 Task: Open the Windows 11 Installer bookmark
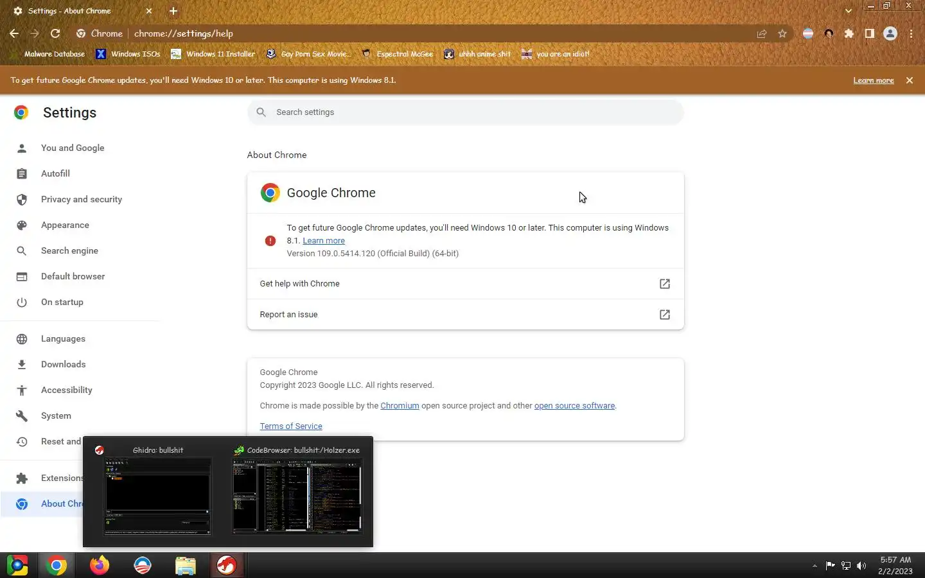click(x=213, y=54)
